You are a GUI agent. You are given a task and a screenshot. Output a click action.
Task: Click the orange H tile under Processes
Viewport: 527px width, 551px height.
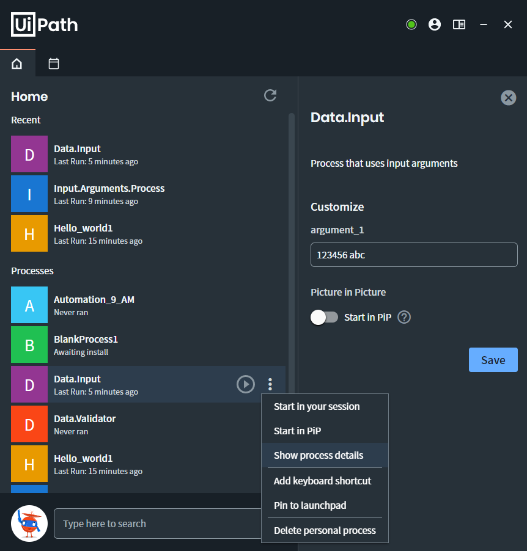[x=29, y=464]
